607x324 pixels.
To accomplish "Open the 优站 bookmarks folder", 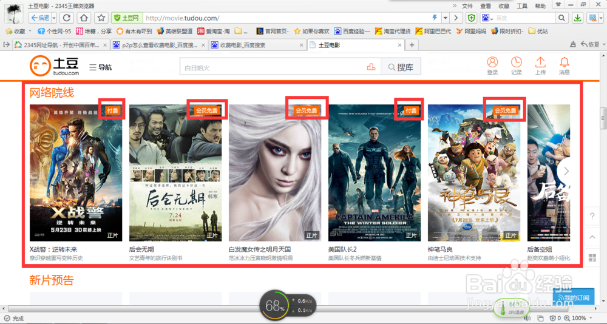I will (538, 32).
